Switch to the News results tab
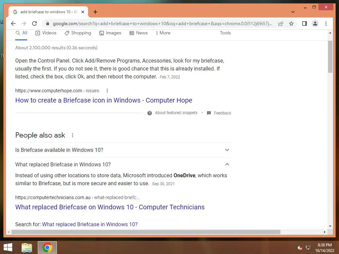This screenshot has height=254, width=339. 139,33
